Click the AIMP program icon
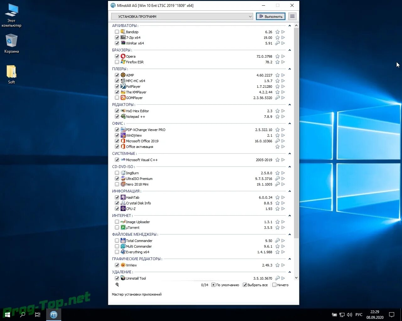The image size is (402, 321). click(123, 75)
